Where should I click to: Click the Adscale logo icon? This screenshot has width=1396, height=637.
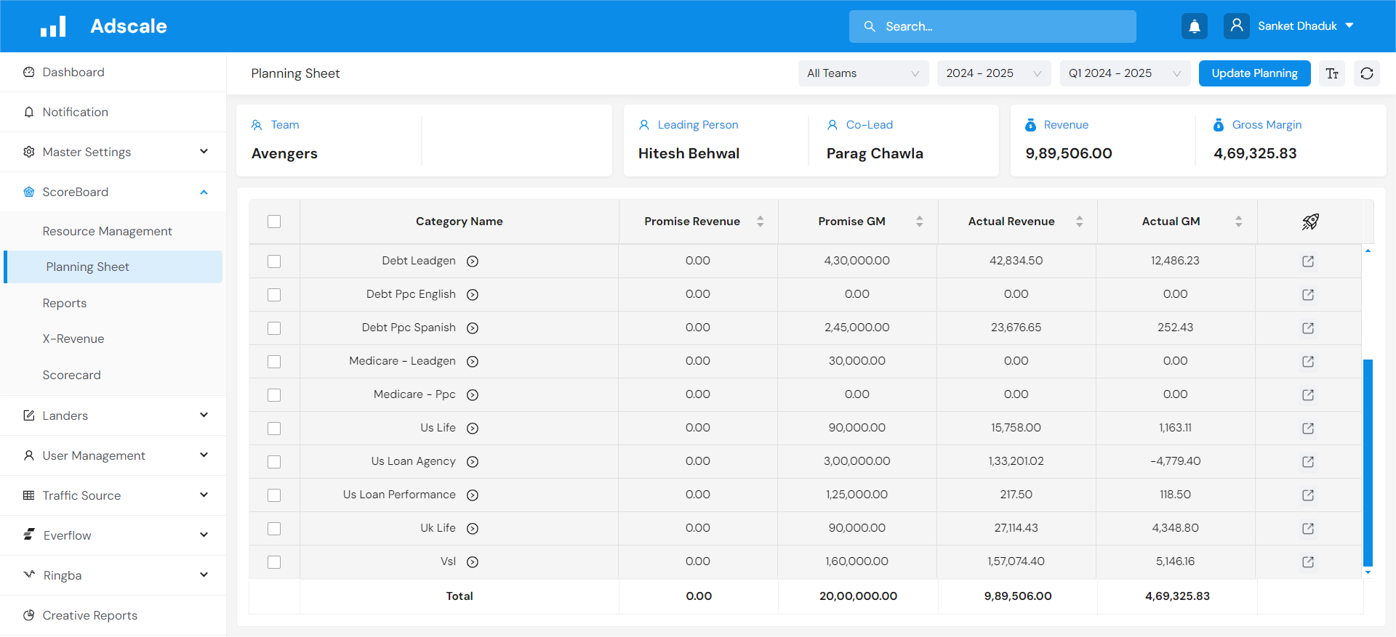[x=53, y=27]
